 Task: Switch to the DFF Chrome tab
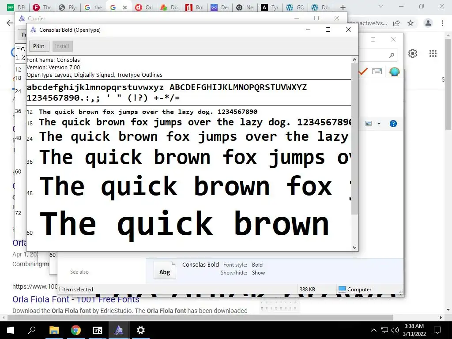(16, 8)
